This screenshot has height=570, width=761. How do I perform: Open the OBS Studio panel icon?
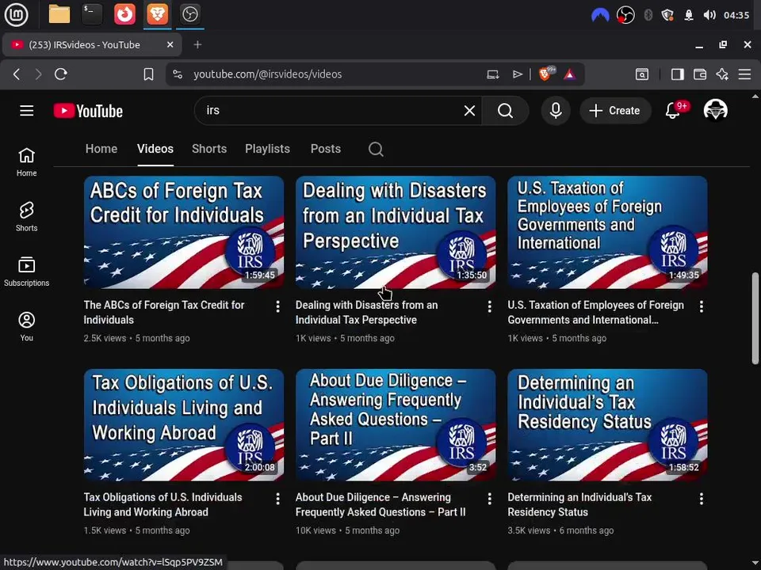(x=189, y=14)
